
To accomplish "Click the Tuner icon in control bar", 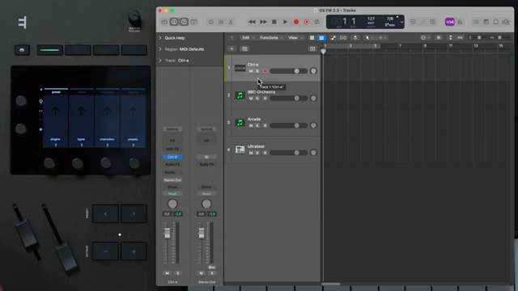I will click(422, 22).
